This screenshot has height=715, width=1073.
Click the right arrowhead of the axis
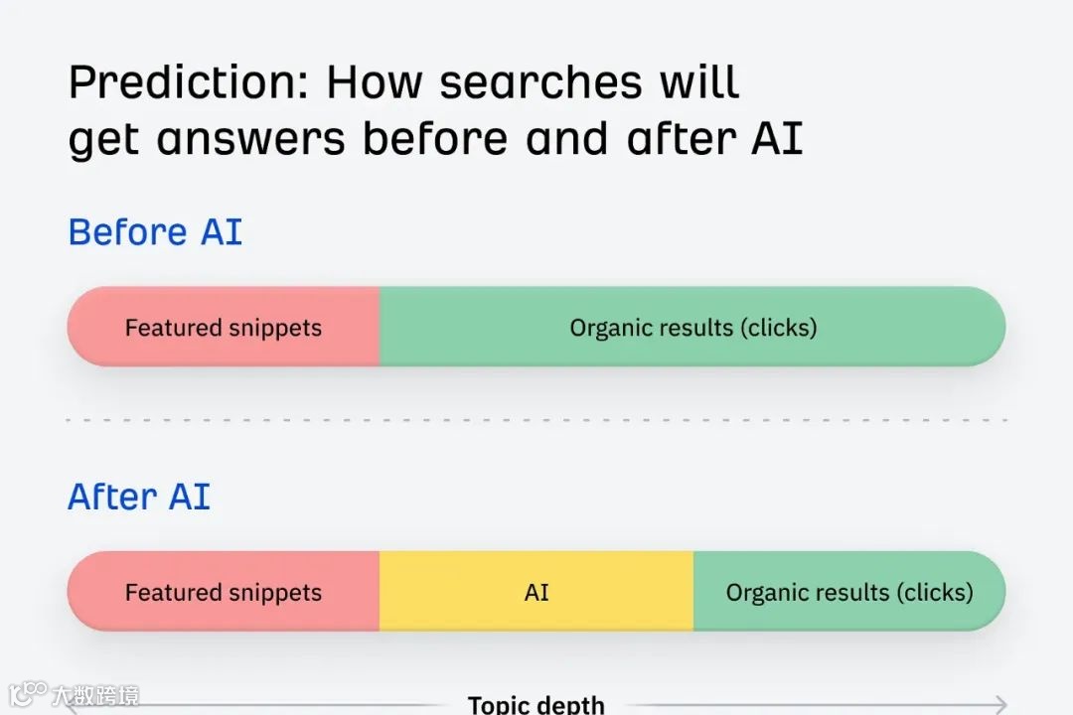tap(999, 706)
